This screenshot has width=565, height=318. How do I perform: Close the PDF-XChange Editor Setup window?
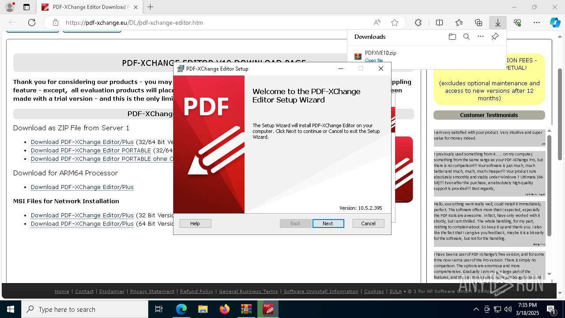click(x=381, y=68)
